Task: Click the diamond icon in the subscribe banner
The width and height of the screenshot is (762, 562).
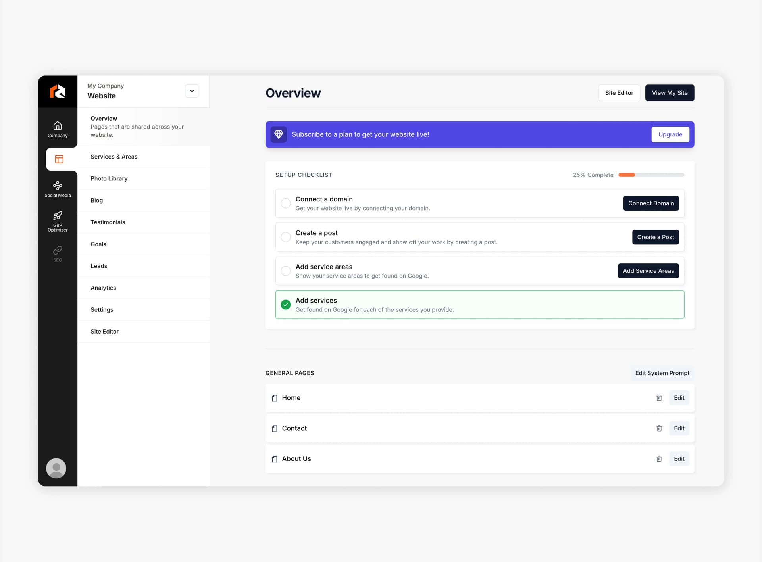Action: pos(279,134)
